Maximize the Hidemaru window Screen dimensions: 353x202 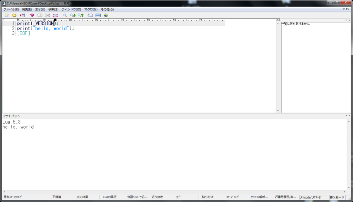click(x=337, y=2)
